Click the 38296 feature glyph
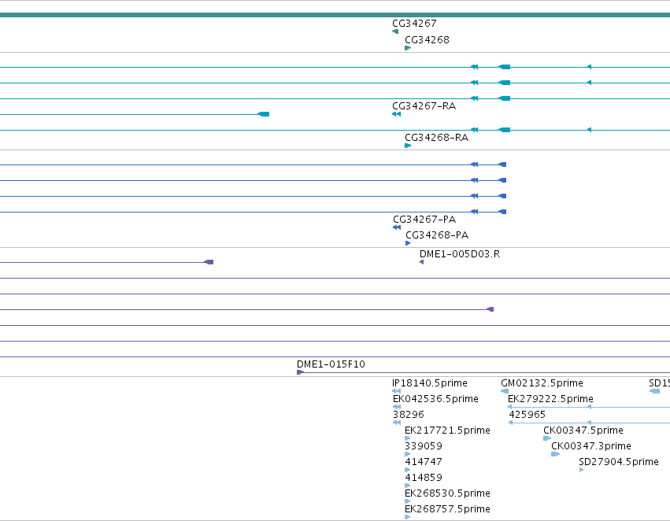The image size is (670, 521). click(397, 423)
